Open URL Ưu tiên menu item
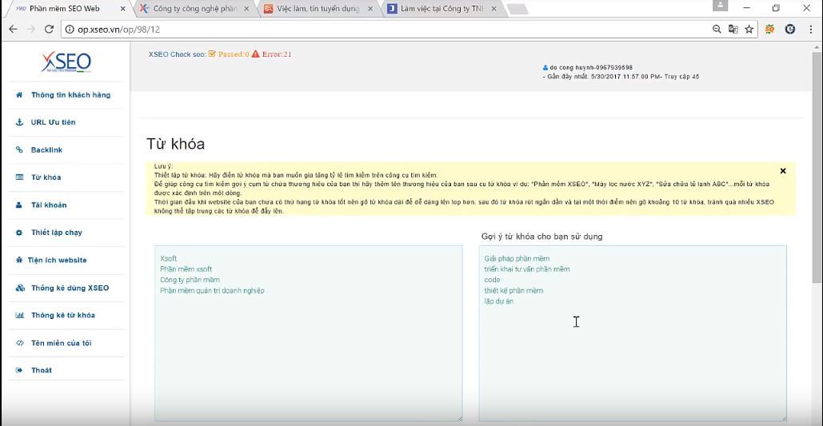 click(x=53, y=122)
